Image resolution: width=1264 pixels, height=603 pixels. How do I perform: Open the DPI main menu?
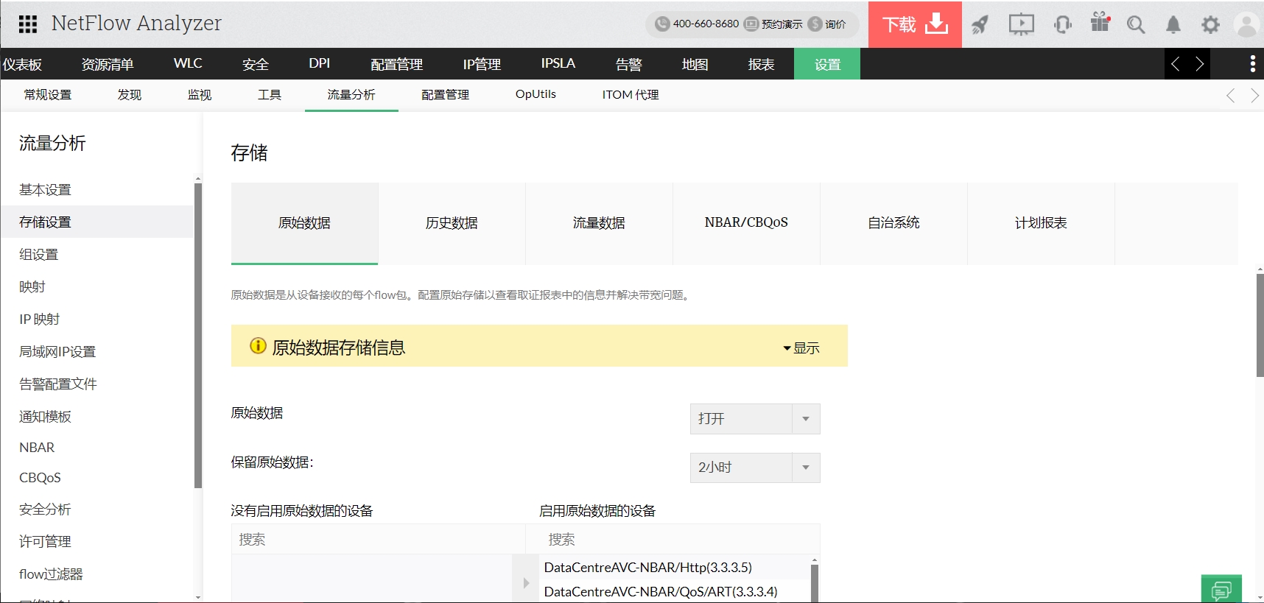pyautogui.click(x=320, y=63)
